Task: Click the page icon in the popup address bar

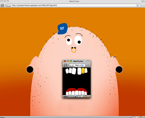Action: (x=71, y=65)
